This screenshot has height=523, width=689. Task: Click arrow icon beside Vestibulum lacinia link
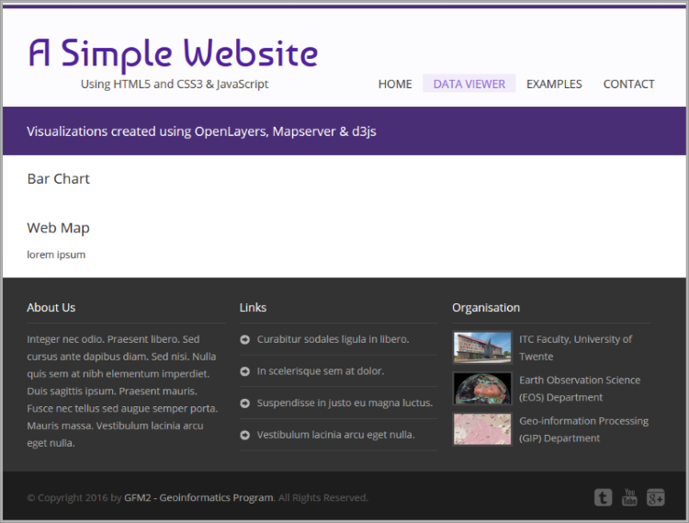tap(244, 435)
